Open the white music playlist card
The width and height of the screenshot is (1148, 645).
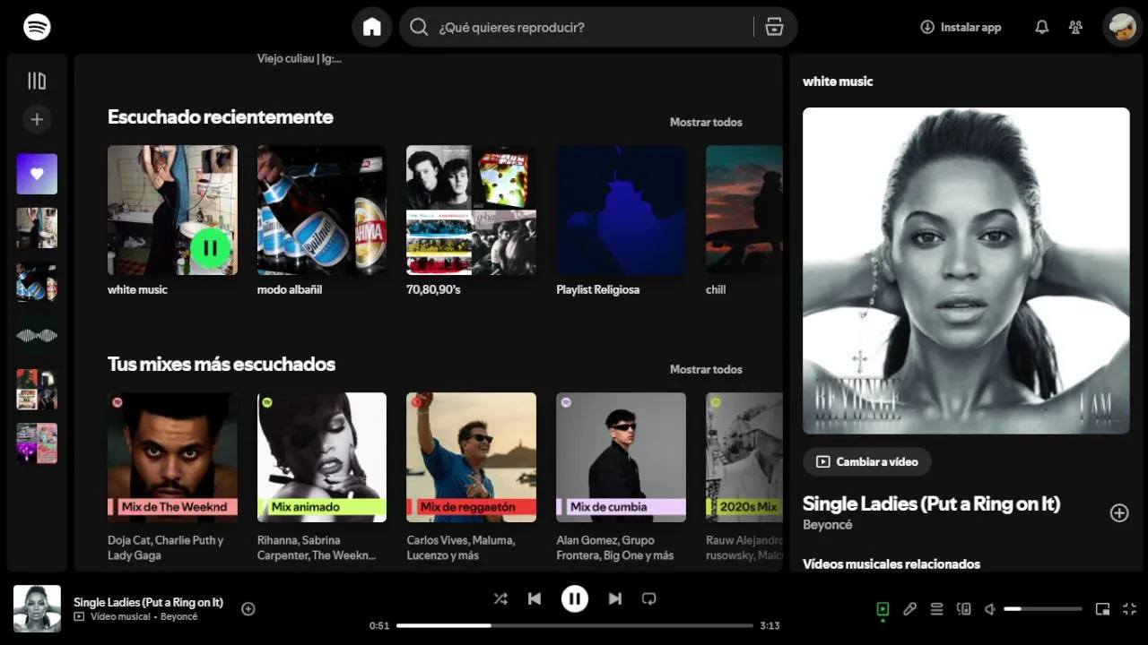coord(172,221)
